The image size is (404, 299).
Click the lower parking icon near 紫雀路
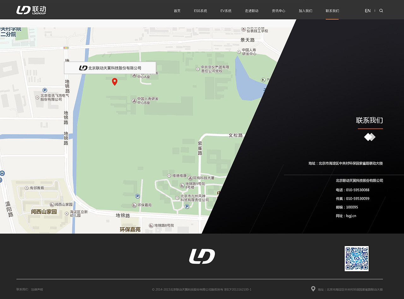coord(187,206)
